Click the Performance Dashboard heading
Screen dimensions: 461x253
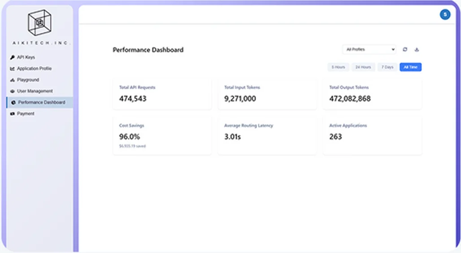(148, 50)
